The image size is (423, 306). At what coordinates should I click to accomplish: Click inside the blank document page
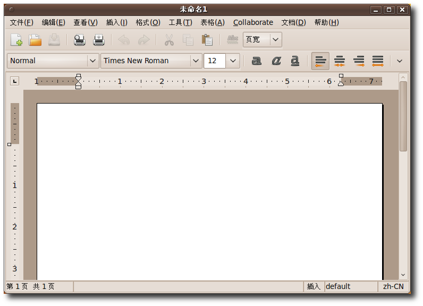pyautogui.click(x=209, y=191)
